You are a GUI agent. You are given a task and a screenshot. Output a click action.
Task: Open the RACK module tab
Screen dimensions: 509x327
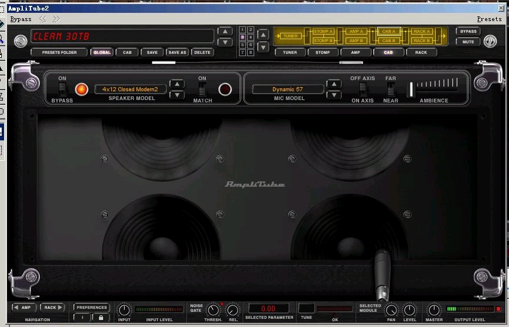421,53
